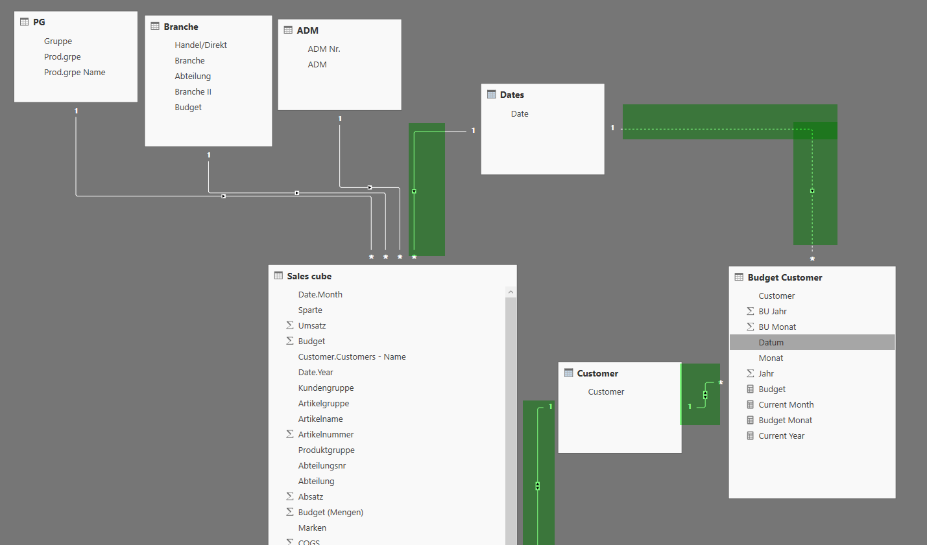Click the sigma icon beside BU Jahr

click(750, 311)
